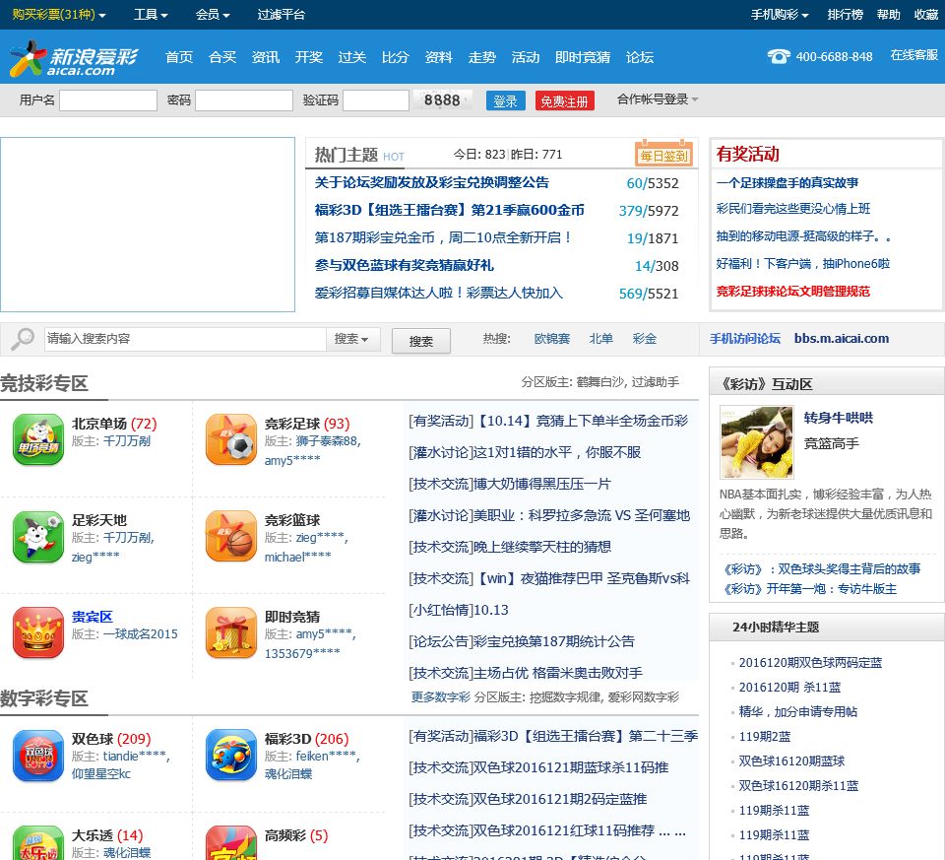945x860 pixels.
Task: Open the 高频彩 lottery icon
Action: coord(230,843)
